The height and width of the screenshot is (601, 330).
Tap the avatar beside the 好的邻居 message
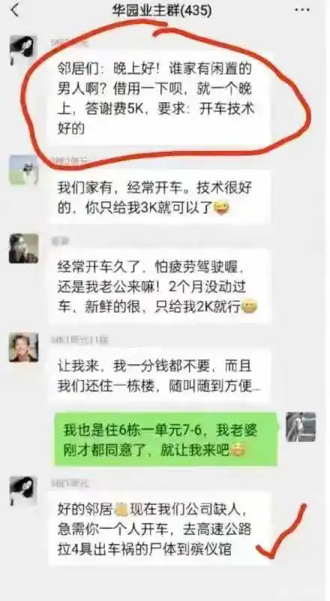[23, 491]
